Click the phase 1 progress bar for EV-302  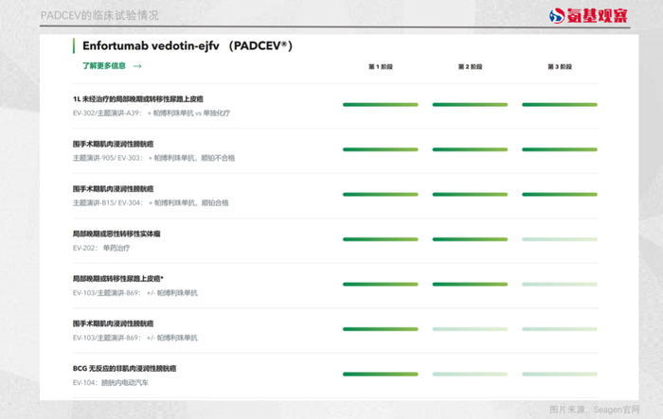click(381, 105)
